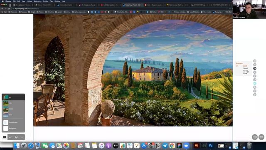
Task: Open the pages icon at bottom left
Action: pos(5,137)
